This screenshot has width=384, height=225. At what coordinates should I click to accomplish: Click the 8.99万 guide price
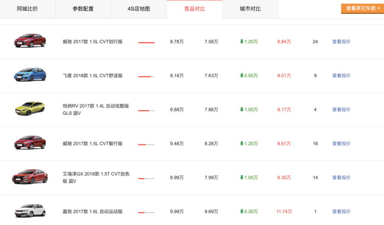click(x=177, y=177)
